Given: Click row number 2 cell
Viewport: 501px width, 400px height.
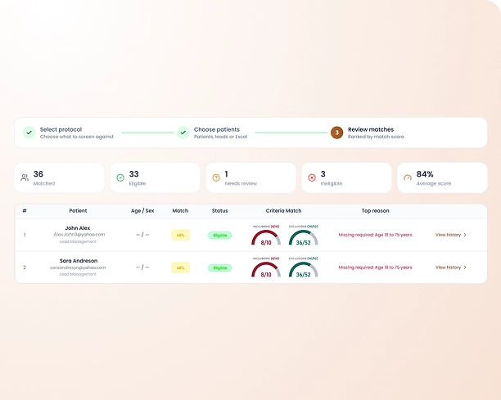Looking at the screenshot, I should 25,267.
